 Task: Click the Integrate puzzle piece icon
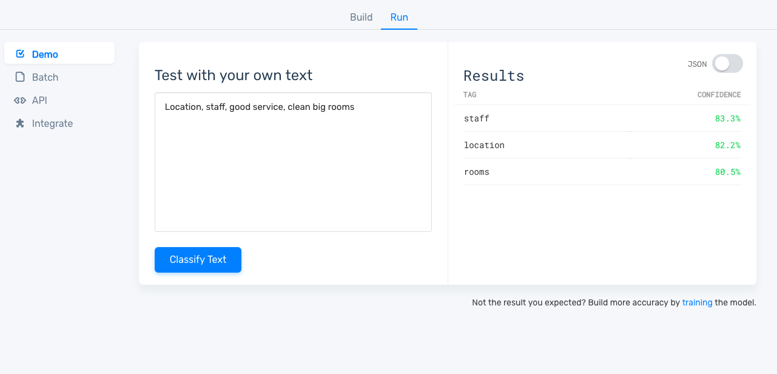pyautogui.click(x=20, y=123)
